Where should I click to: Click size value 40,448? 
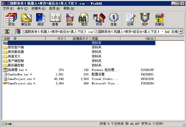tap(59, 79)
